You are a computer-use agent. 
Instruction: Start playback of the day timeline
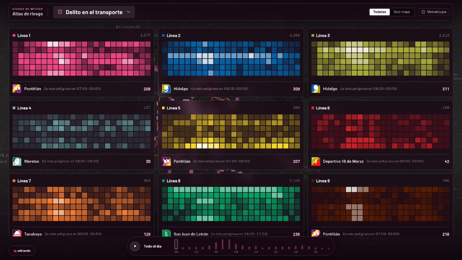(x=135, y=246)
